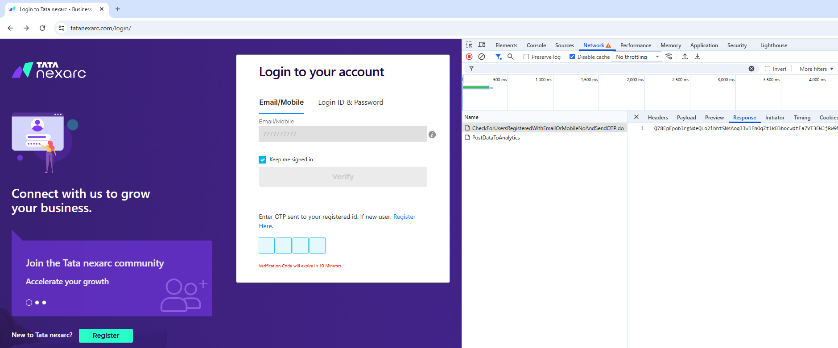Image resolution: width=838 pixels, height=348 pixels.
Task: Clear the network log
Action: point(482,57)
